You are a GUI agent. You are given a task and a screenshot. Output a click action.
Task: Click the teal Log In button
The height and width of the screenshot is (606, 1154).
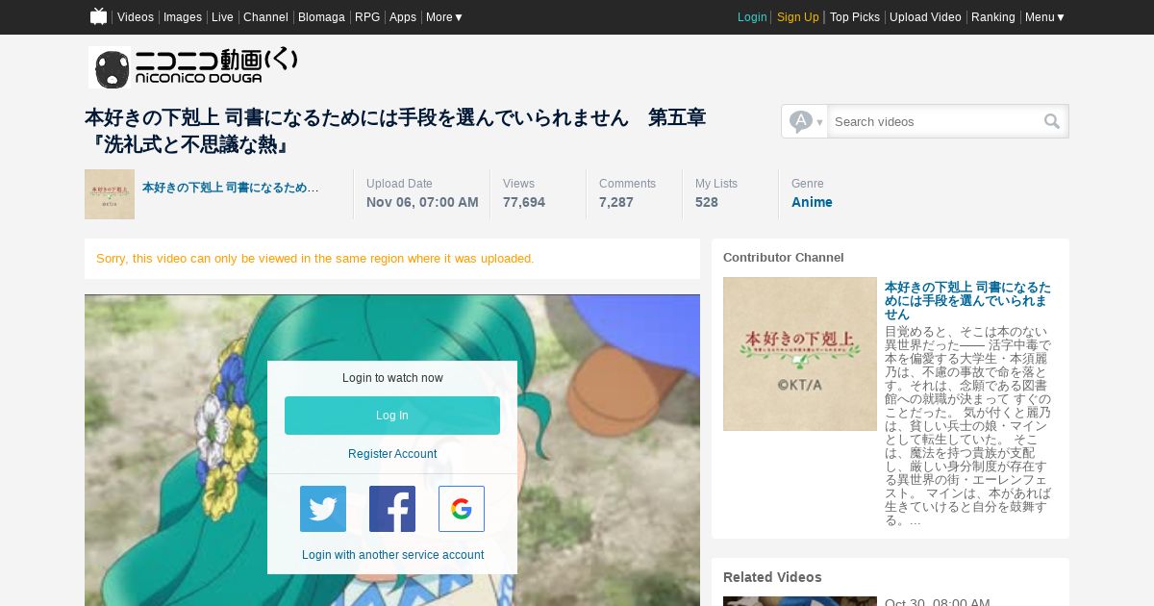click(392, 416)
